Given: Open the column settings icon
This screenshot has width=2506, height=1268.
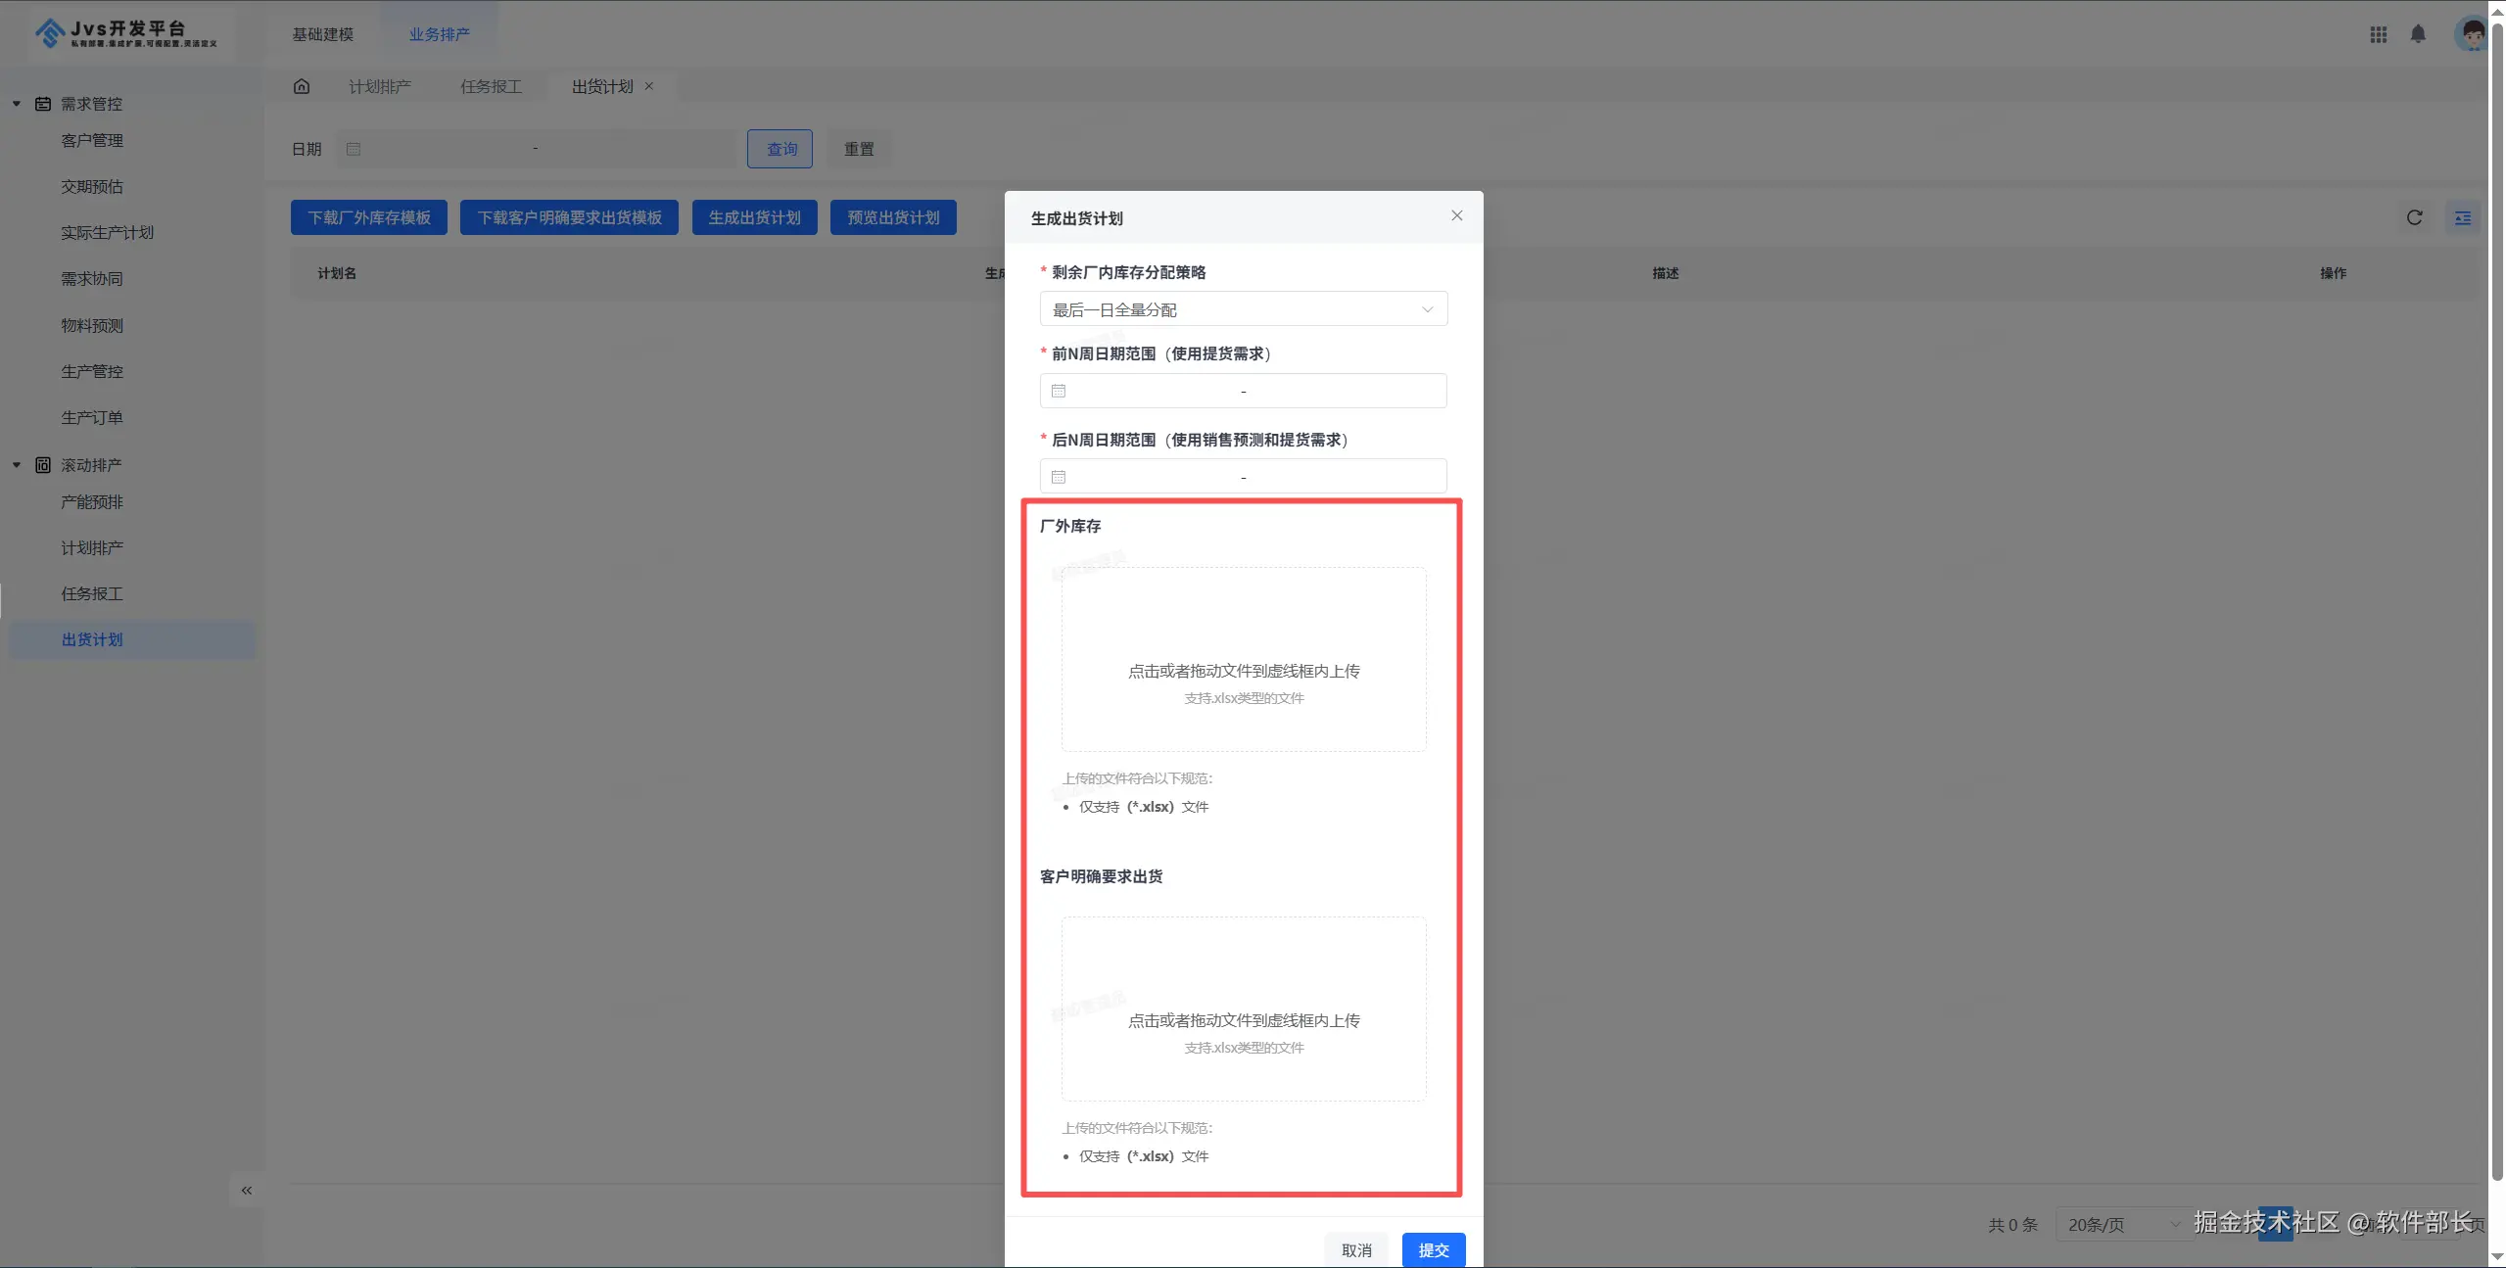Looking at the screenshot, I should pos(2463,217).
